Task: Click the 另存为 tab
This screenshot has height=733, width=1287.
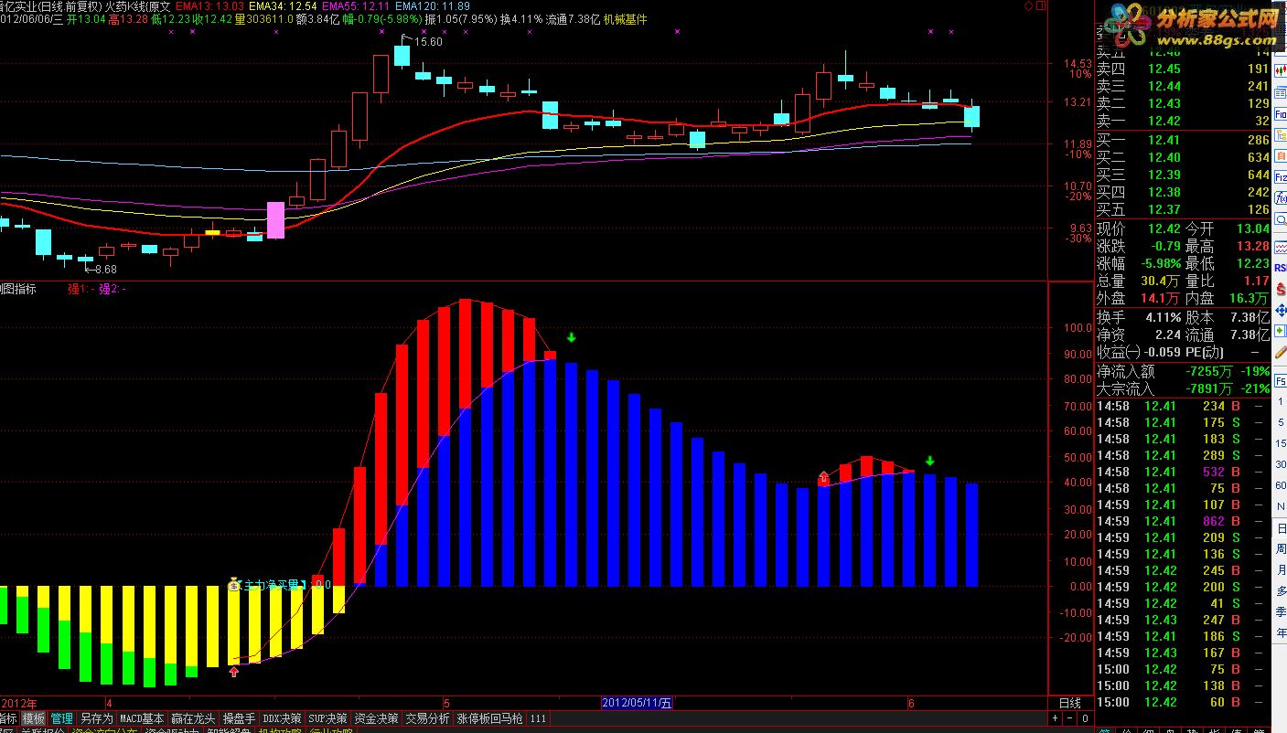Action: 96,718
